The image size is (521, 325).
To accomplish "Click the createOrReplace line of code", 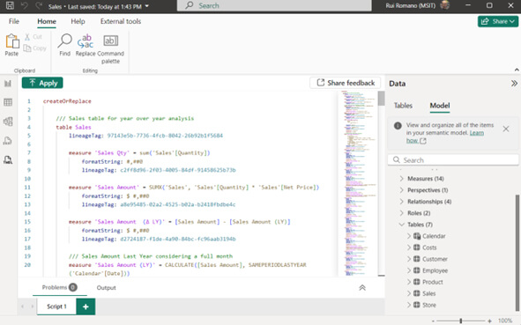I will 67,101.
